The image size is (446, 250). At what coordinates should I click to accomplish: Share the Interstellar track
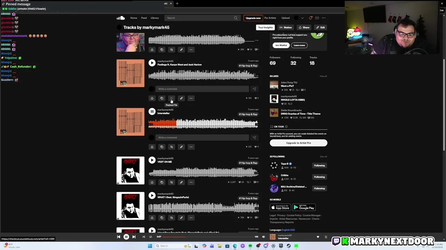[x=152, y=147]
